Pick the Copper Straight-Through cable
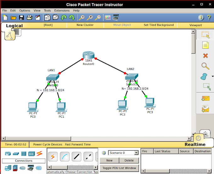This screenshot has width=214, height=174. tap(76, 157)
